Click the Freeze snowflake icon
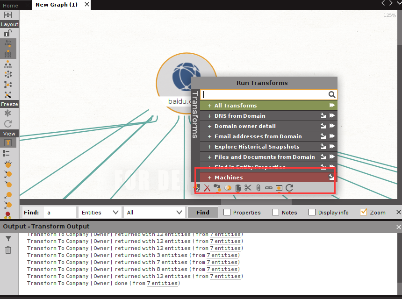 (8, 113)
